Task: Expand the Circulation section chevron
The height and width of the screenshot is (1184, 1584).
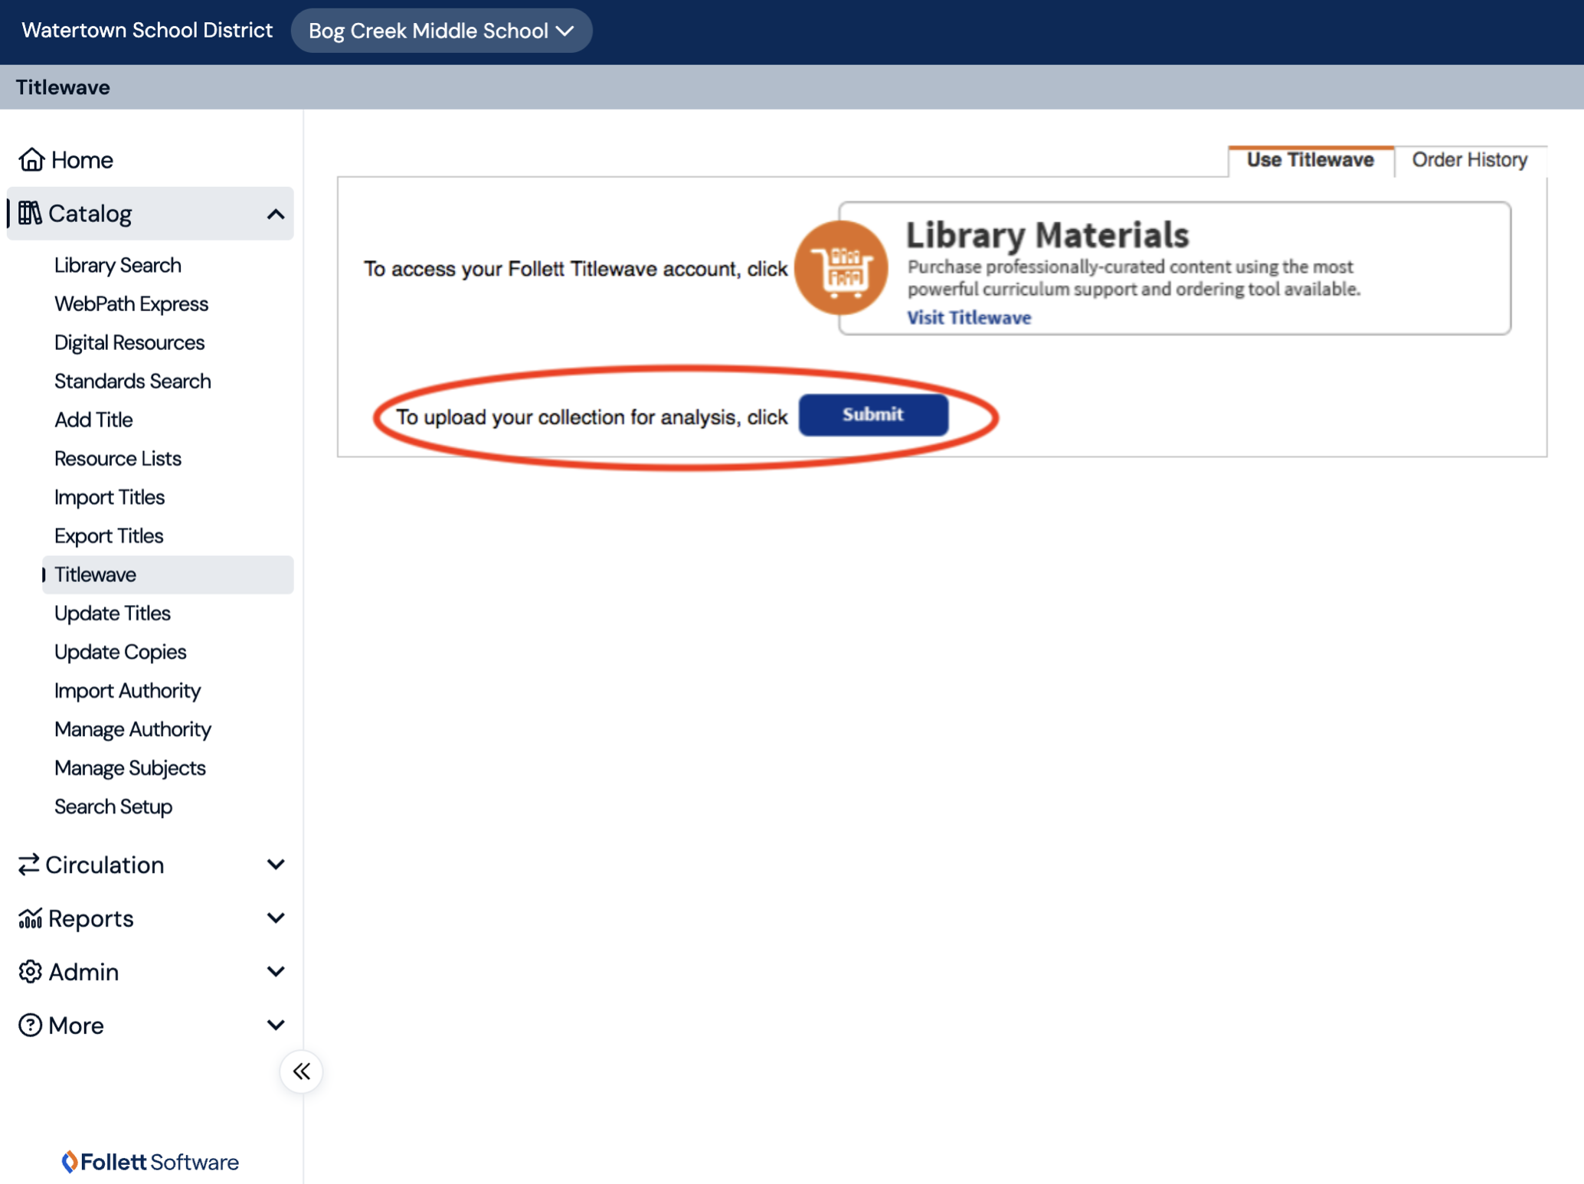Action: [276, 865]
